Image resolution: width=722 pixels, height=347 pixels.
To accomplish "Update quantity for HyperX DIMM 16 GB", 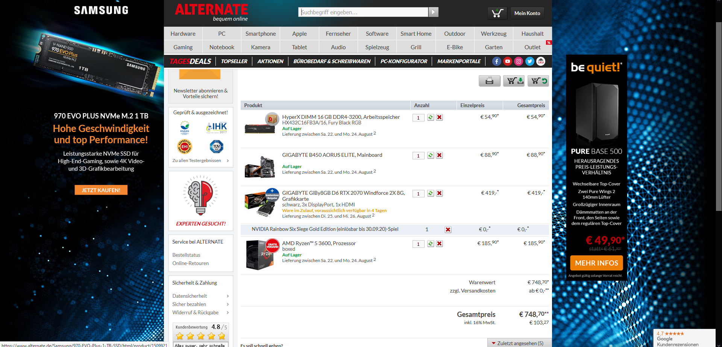I will (x=431, y=117).
